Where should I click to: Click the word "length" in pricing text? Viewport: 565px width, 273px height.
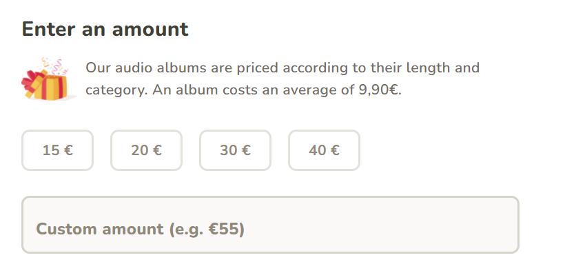pyautogui.click(x=428, y=68)
